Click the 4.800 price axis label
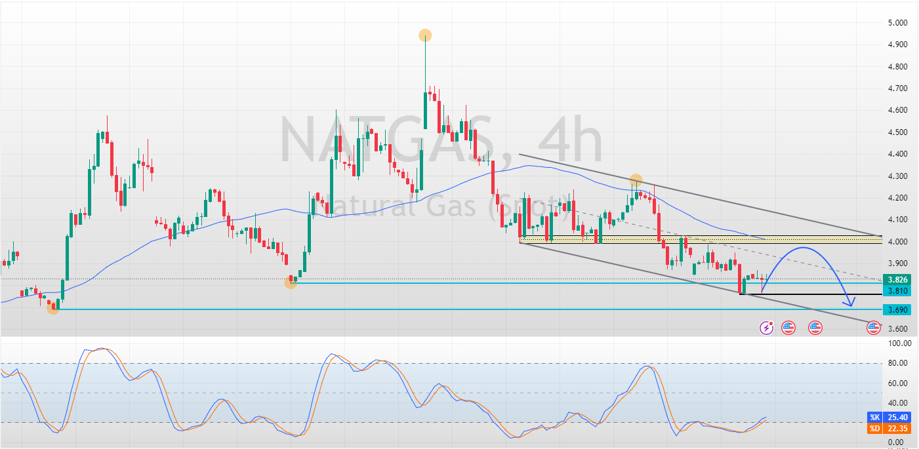 [899, 66]
